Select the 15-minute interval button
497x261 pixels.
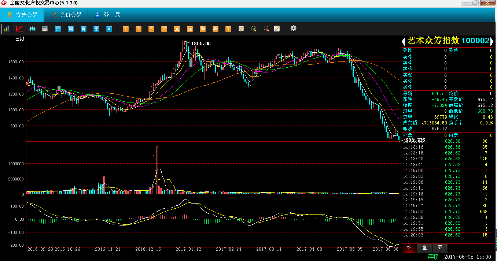(x=164, y=29)
